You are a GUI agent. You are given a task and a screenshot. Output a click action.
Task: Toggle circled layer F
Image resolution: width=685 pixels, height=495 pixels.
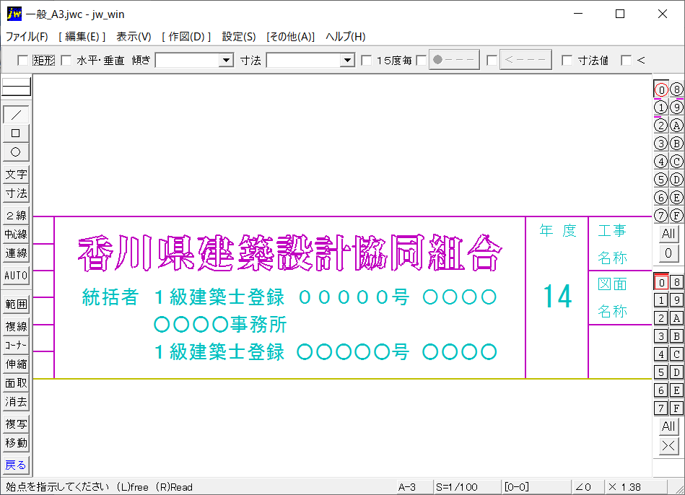[x=676, y=215]
